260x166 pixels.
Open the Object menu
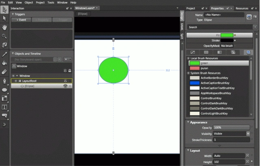(x=29, y=2)
